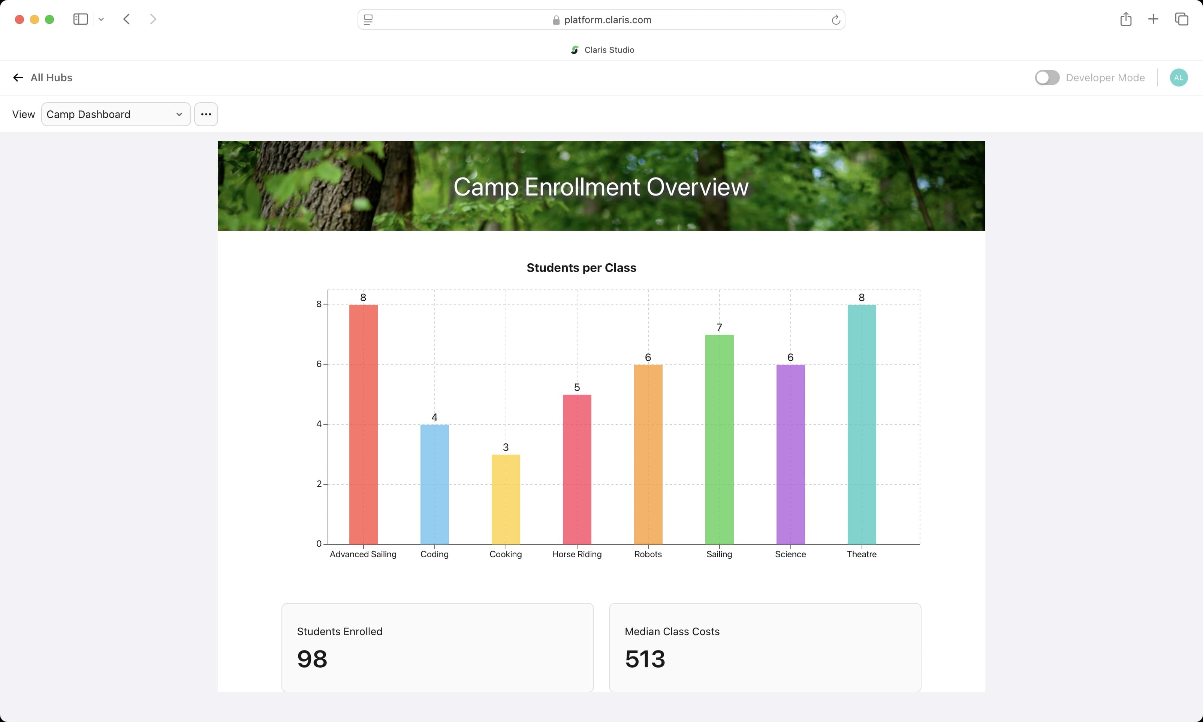Reload the page with refresh icon
The height and width of the screenshot is (722, 1203).
[835, 20]
